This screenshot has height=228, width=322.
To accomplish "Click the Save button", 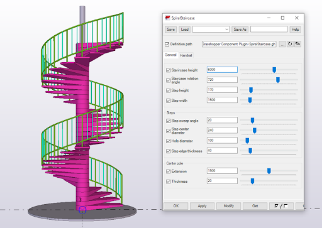I will point(170,30).
